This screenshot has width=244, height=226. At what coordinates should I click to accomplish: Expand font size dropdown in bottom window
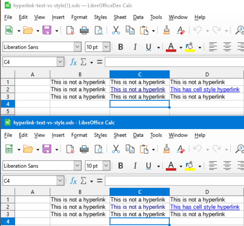pyautogui.click(x=106, y=166)
